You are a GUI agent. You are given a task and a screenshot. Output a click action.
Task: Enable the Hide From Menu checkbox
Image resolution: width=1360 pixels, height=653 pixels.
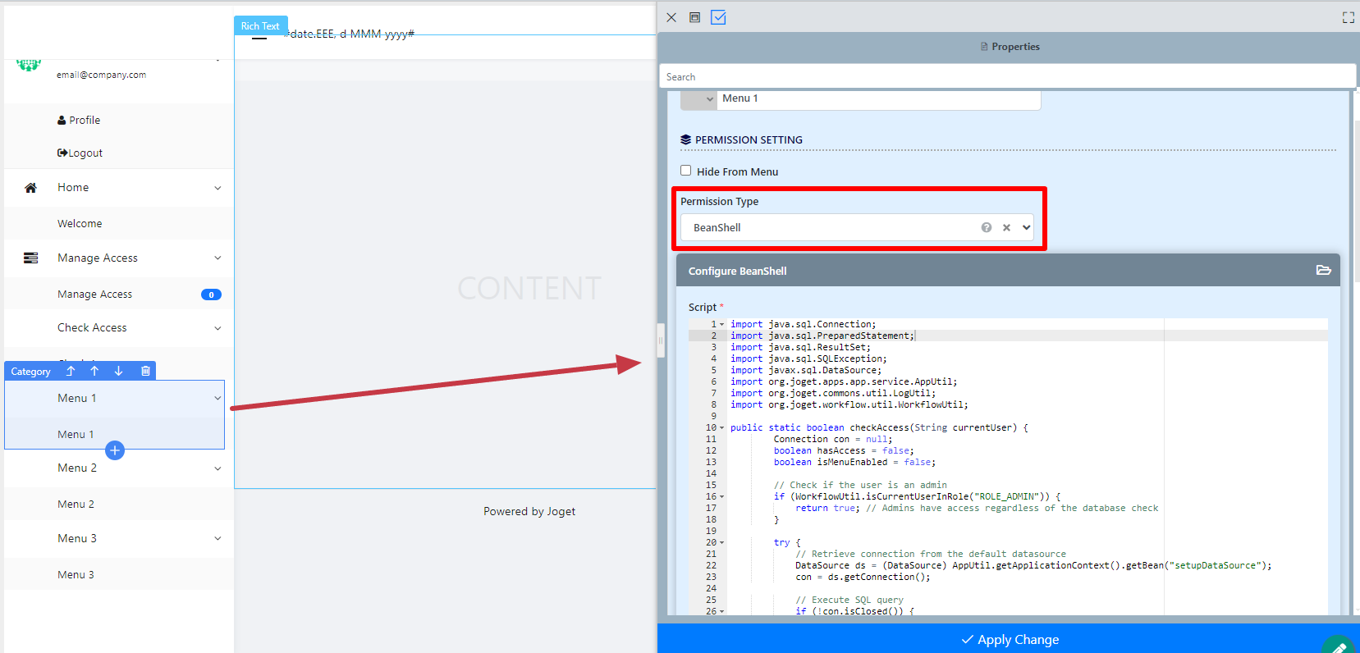[685, 171]
